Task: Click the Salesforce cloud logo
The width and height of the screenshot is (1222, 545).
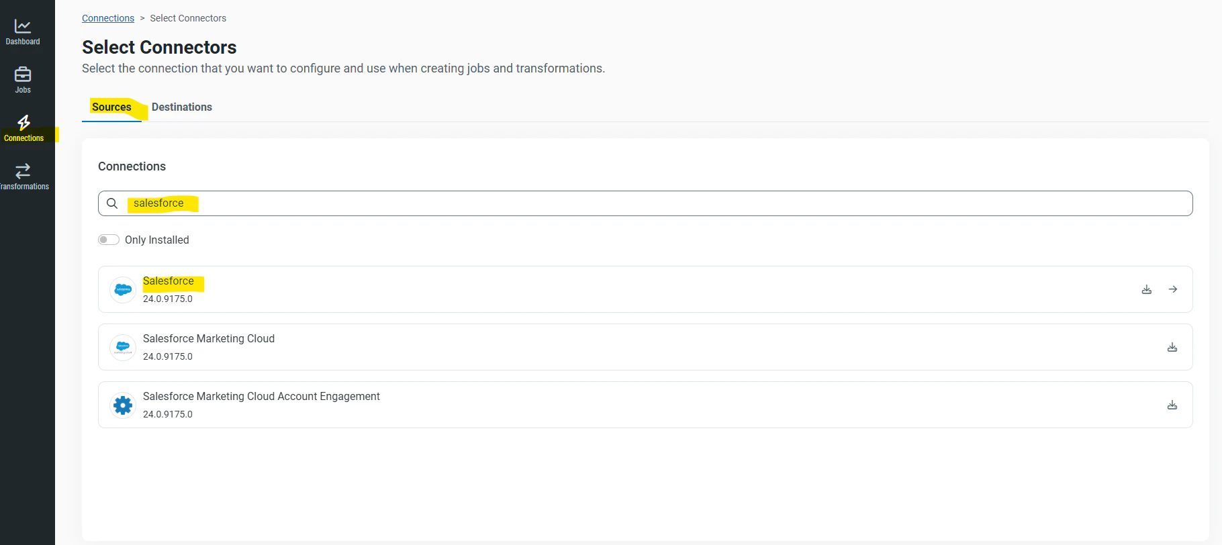Action: click(123, 290)
